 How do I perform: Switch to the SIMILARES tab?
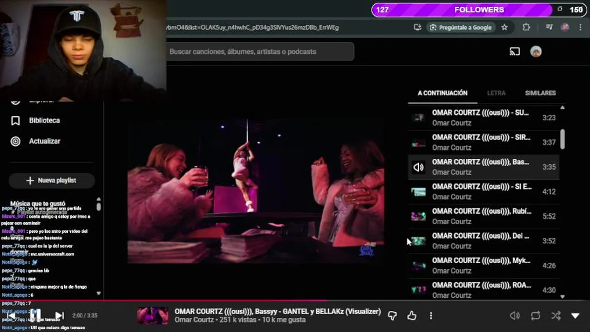540,93
